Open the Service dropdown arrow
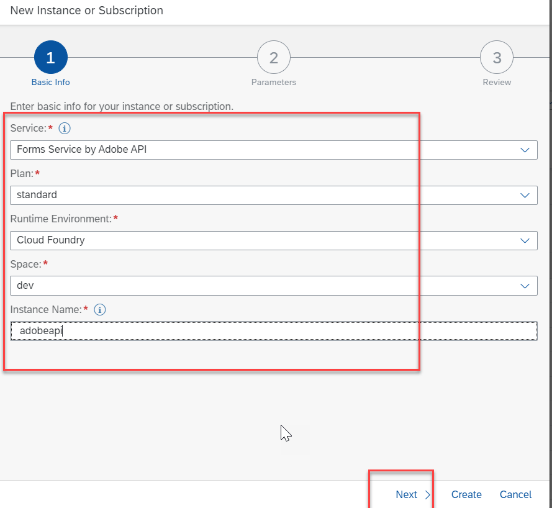Screen dimensions: 552x508 pyautogui.click(x=525, y=150)
